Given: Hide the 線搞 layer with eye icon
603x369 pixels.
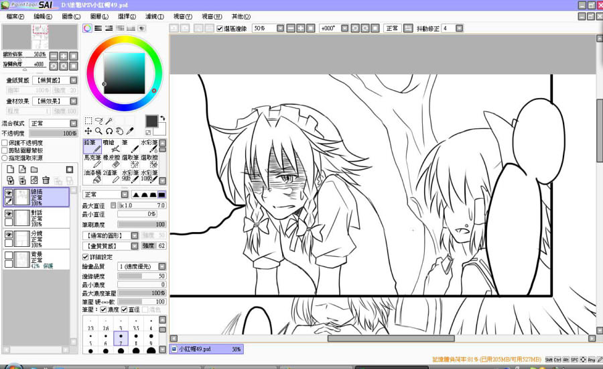Looking at the screenshot, I should [x=9, y=193].
